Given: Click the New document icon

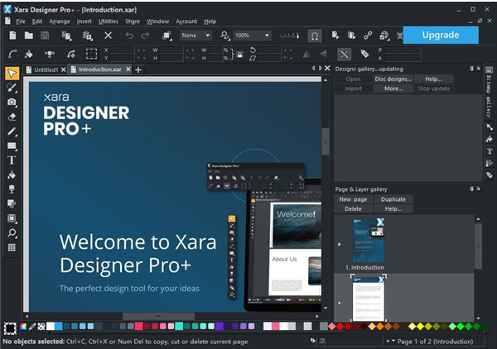Looking at the screenshot, I should tap(12, 35).
